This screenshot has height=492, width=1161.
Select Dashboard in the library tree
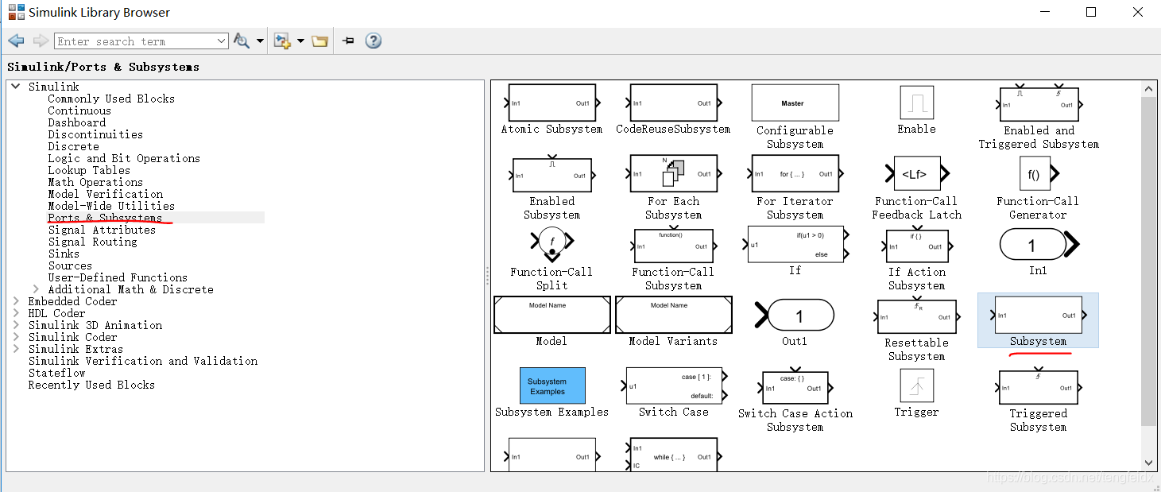pos(76,122)
